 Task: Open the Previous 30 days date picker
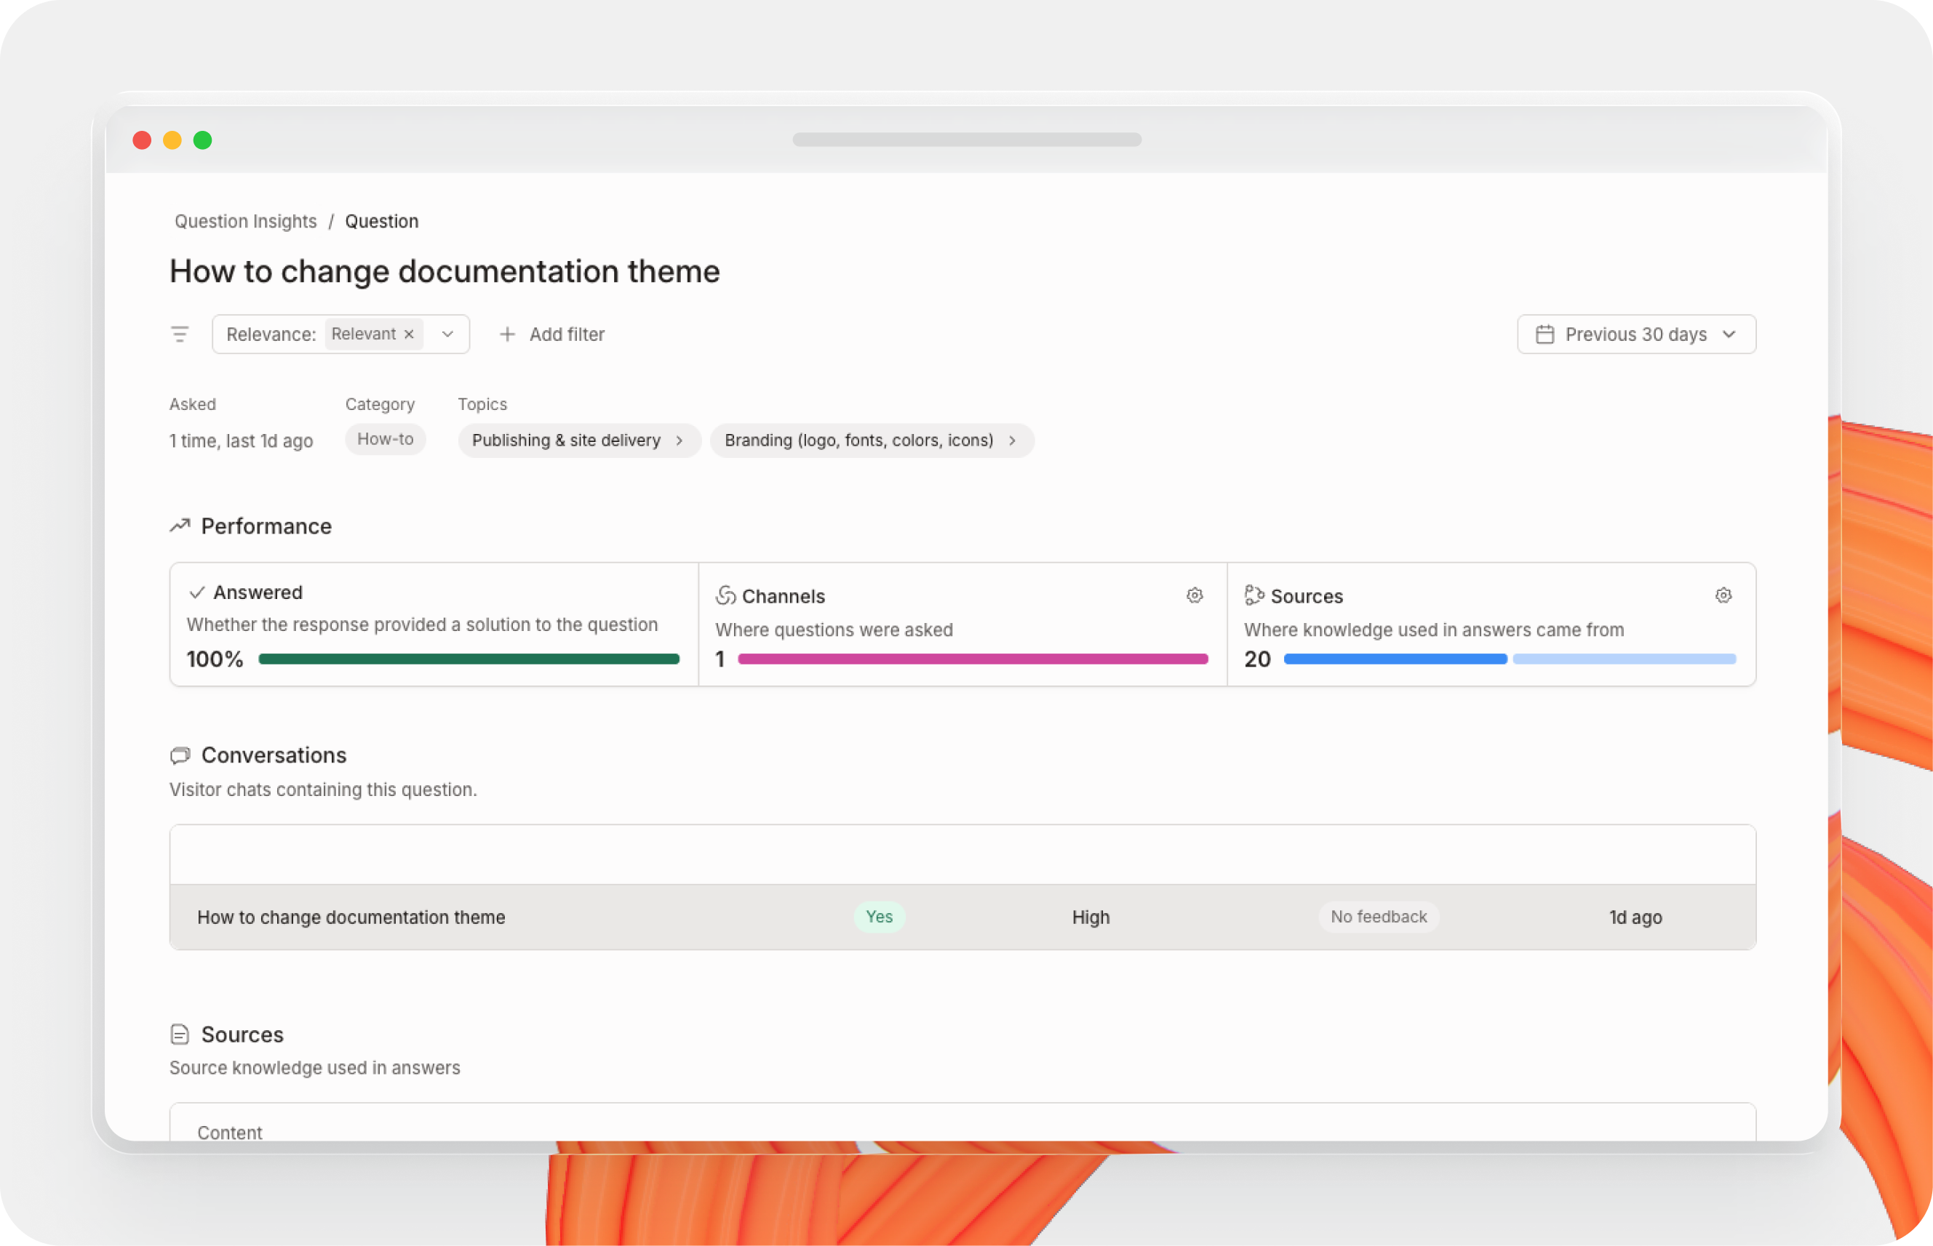[1636, 334]
